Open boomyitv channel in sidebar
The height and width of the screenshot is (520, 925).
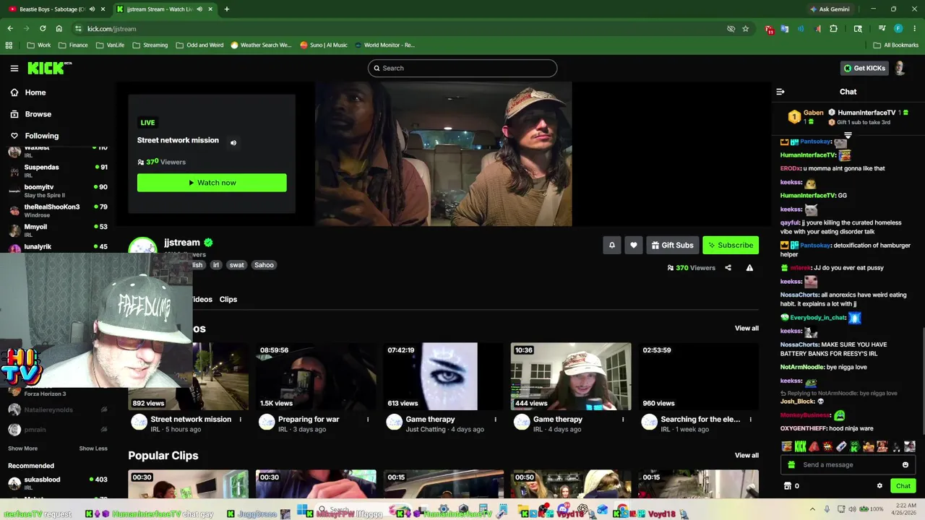pos(58,191)
